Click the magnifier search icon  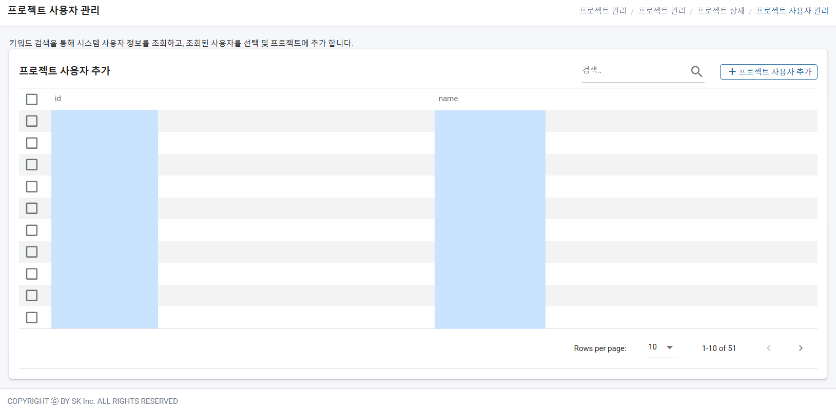[696, 71]
